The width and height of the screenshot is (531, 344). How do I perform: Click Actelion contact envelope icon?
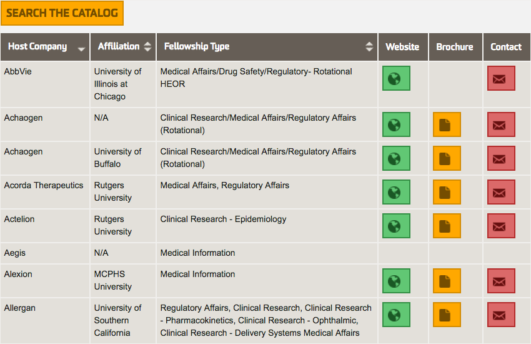pos(501,226)
